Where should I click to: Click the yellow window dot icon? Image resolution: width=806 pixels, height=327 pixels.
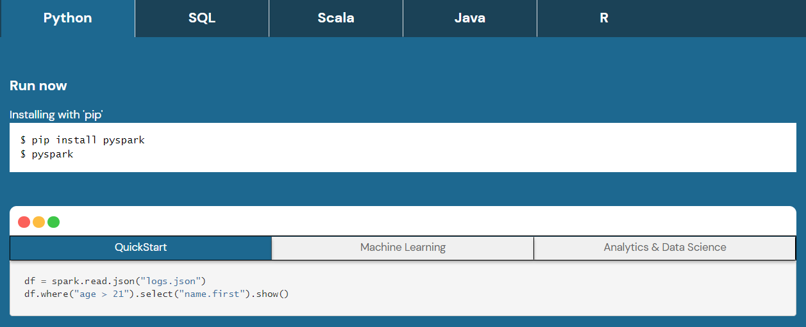[x=39, y=222]
